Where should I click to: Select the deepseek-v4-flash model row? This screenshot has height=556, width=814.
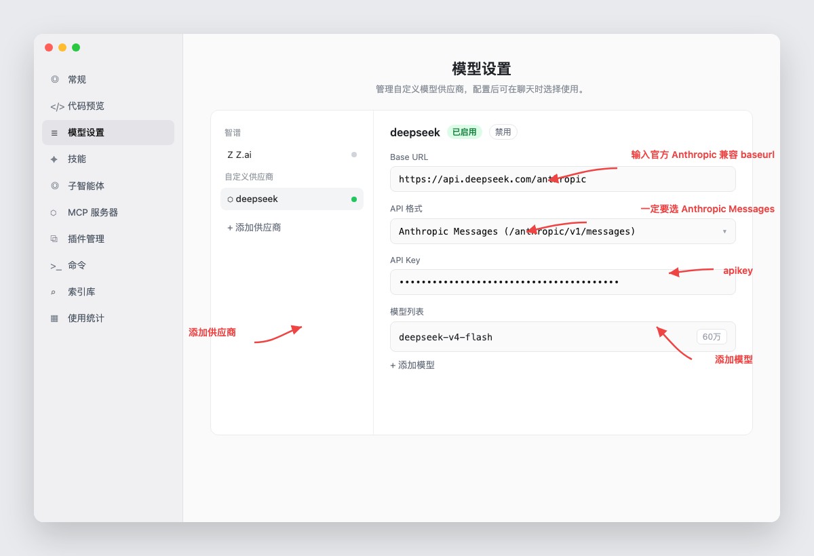563,336
